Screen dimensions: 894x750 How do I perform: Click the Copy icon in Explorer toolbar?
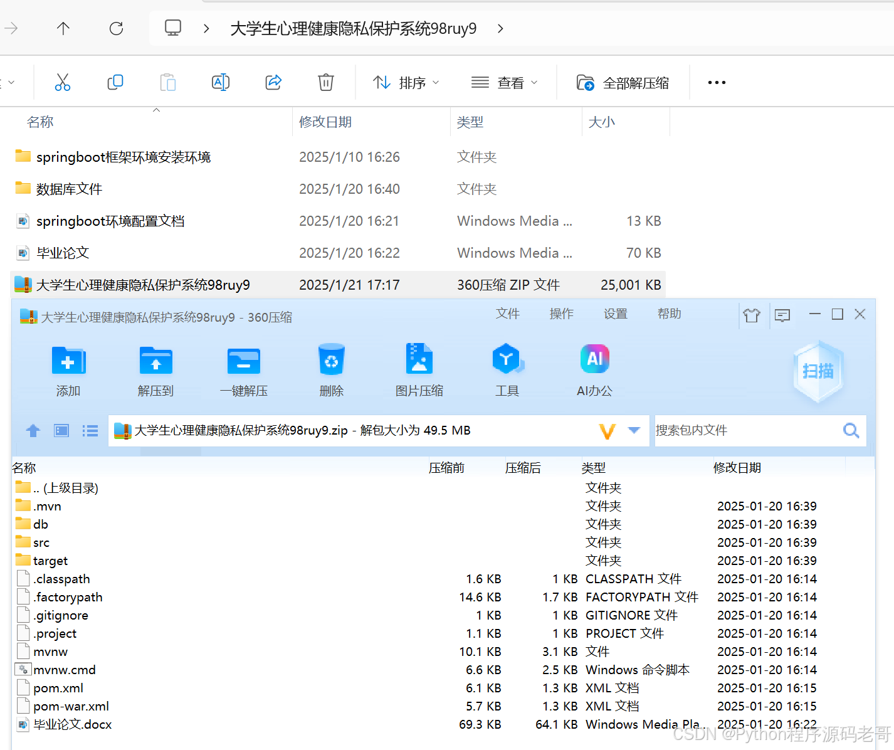coord(115,82)
